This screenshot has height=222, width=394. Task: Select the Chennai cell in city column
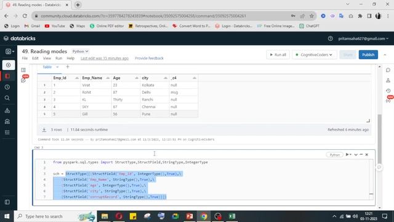pos(155,107)
